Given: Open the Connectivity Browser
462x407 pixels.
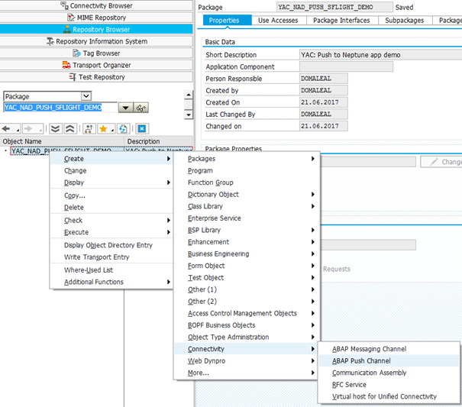Looking at the screenshot, I should [x=96, y=5].
